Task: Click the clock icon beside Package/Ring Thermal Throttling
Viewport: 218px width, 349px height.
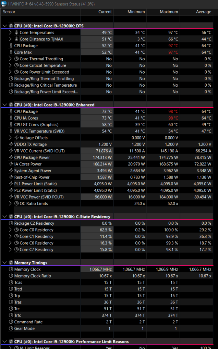Action: (x=11, y=78)
